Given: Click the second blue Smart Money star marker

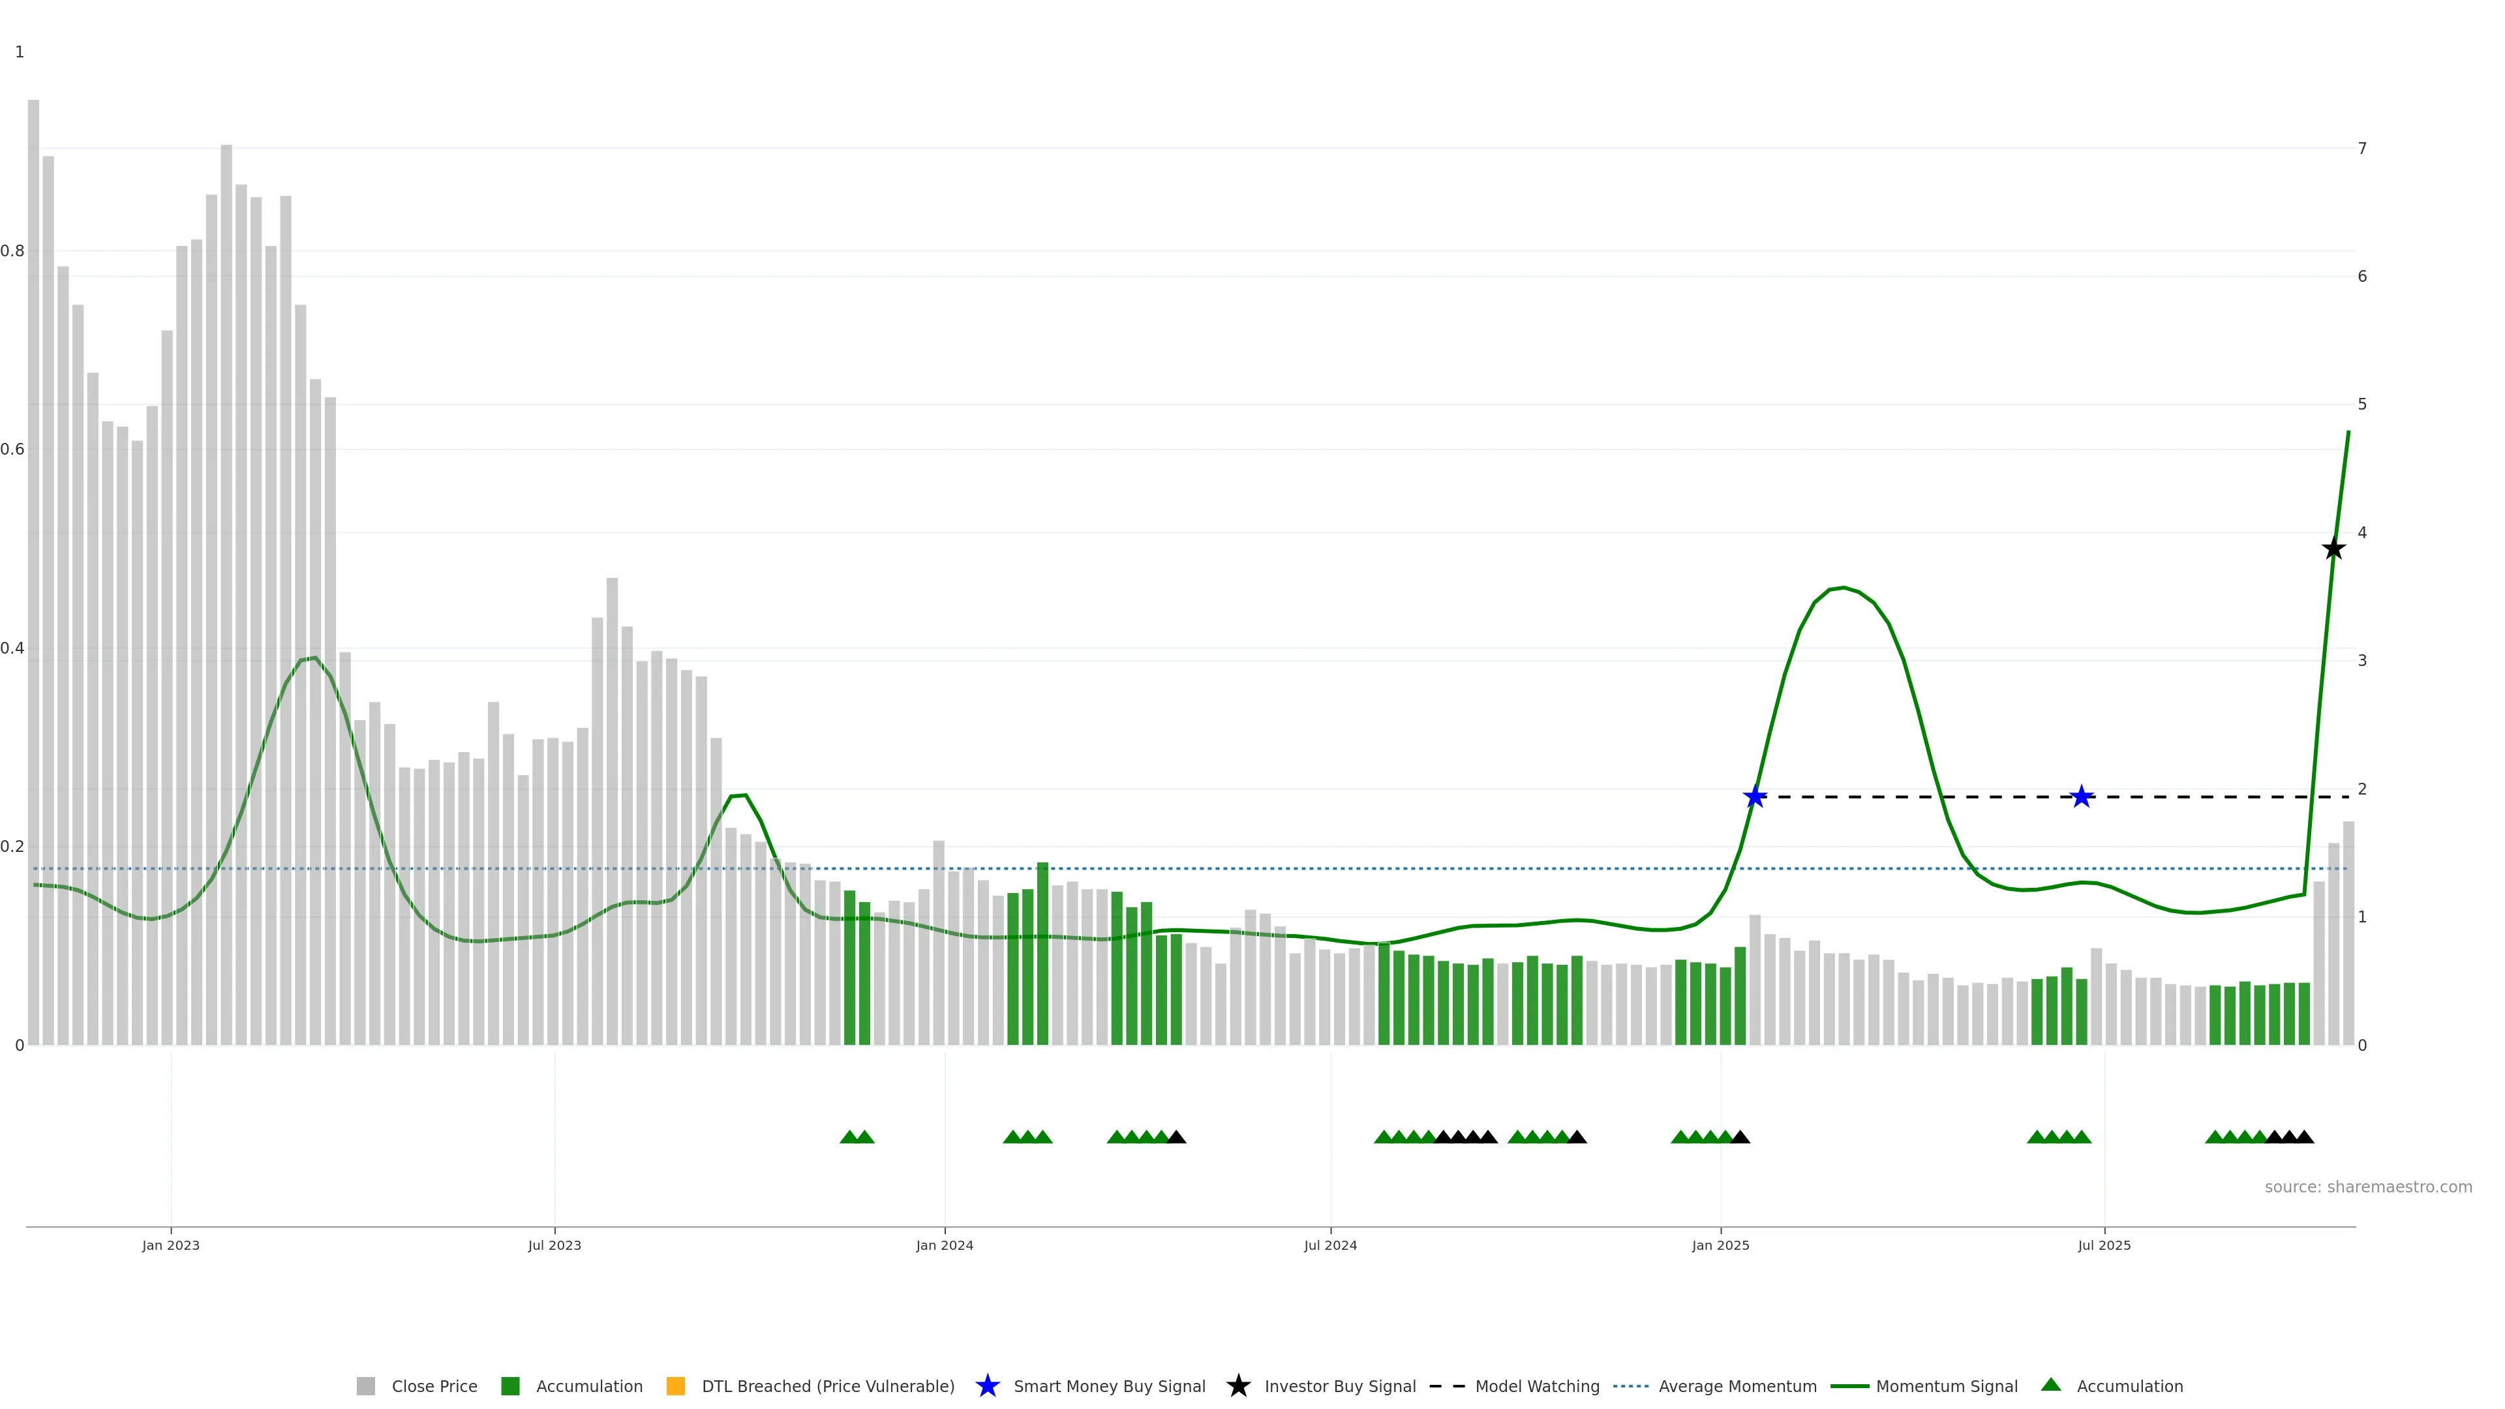Looking at the screenshot, I should tap(2081, 797).
